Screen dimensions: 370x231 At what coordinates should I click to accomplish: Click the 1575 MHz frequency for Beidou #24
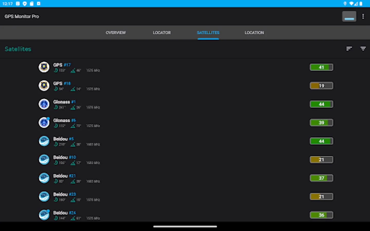pyautogui.click(x=93, y=218)
